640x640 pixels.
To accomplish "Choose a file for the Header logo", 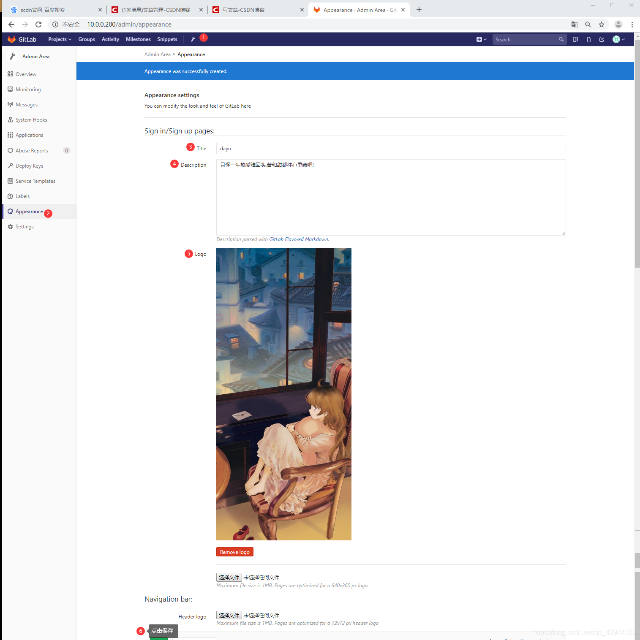I will tap(229, 616).
